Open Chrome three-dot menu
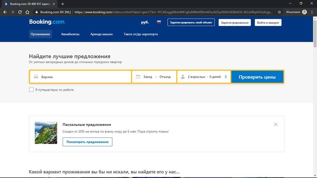The height and width of the screenshot is (178, 317). tap(312, 12)
